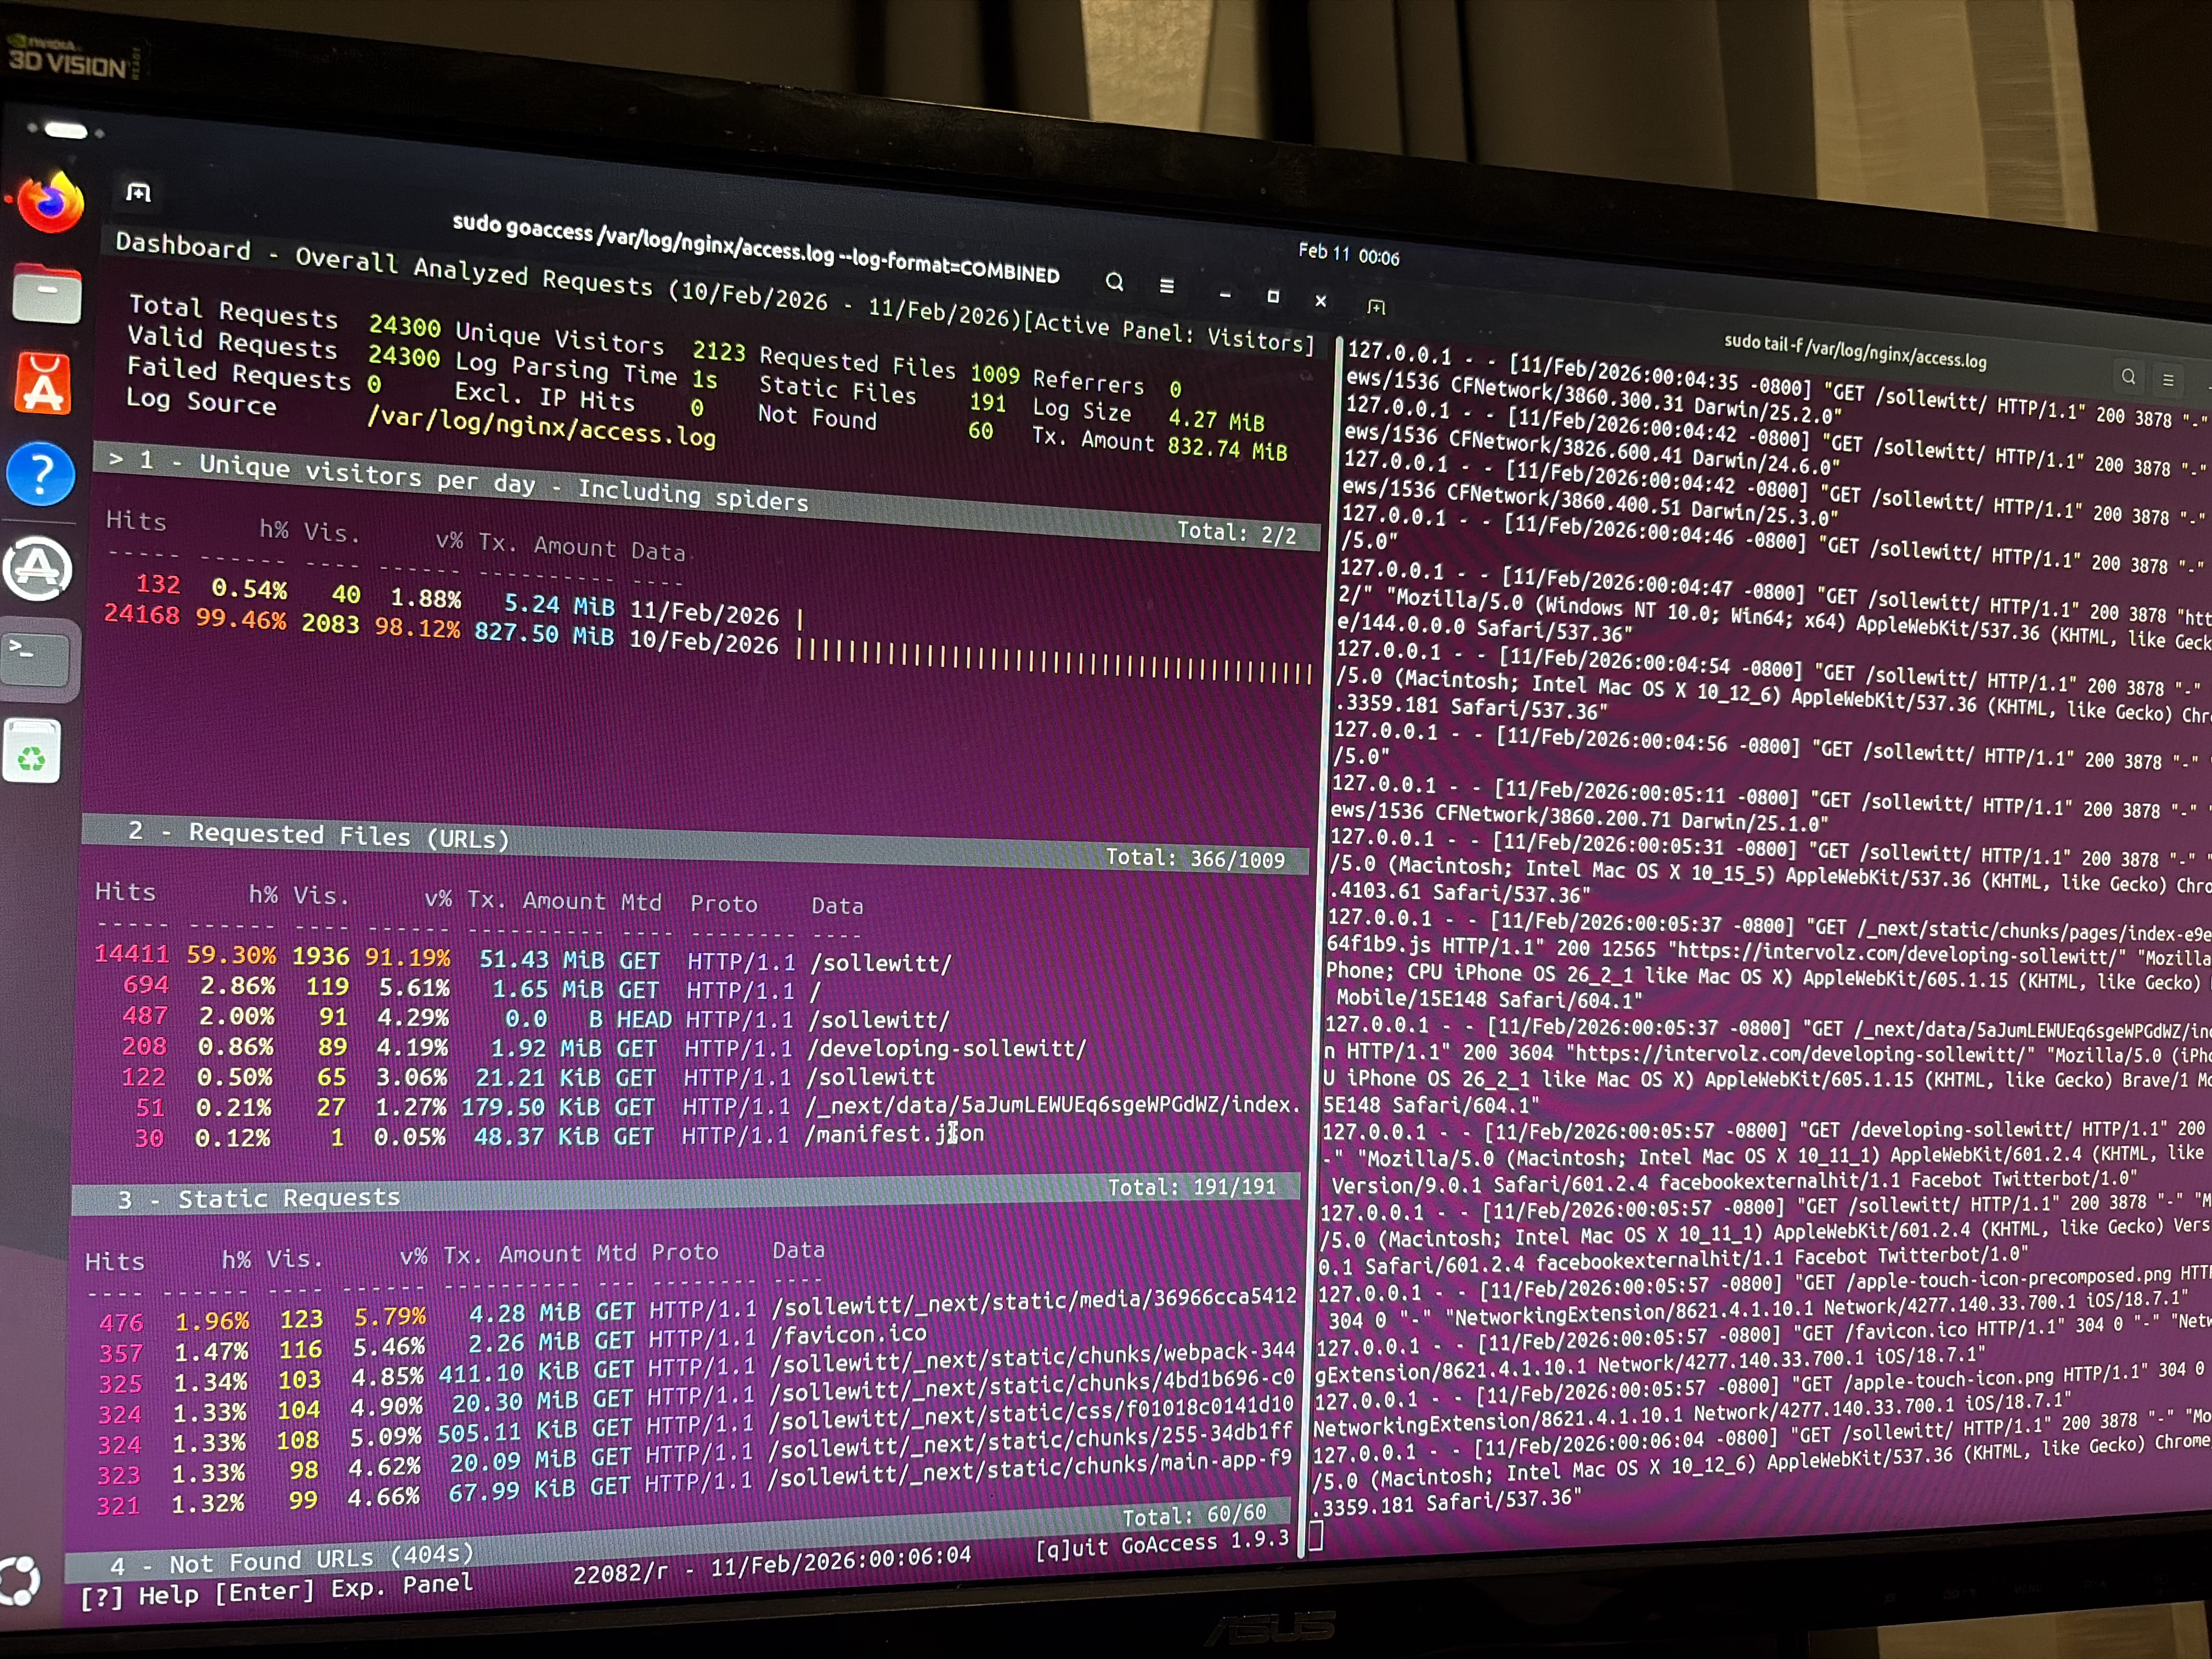Image resolution: width=2212 pixels, height=1659 pixels.
Task: Click the Requested Files count 1009
Action: [995, 374]
